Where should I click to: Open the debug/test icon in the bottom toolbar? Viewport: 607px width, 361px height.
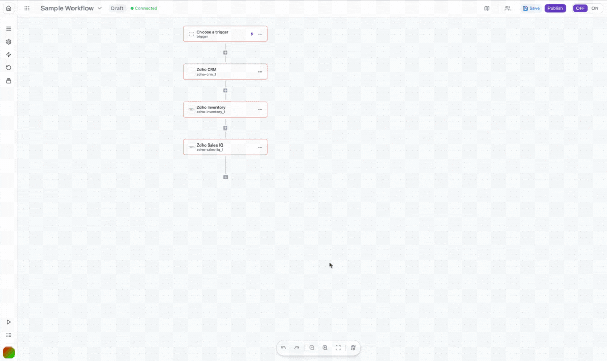tap(353, 348)
